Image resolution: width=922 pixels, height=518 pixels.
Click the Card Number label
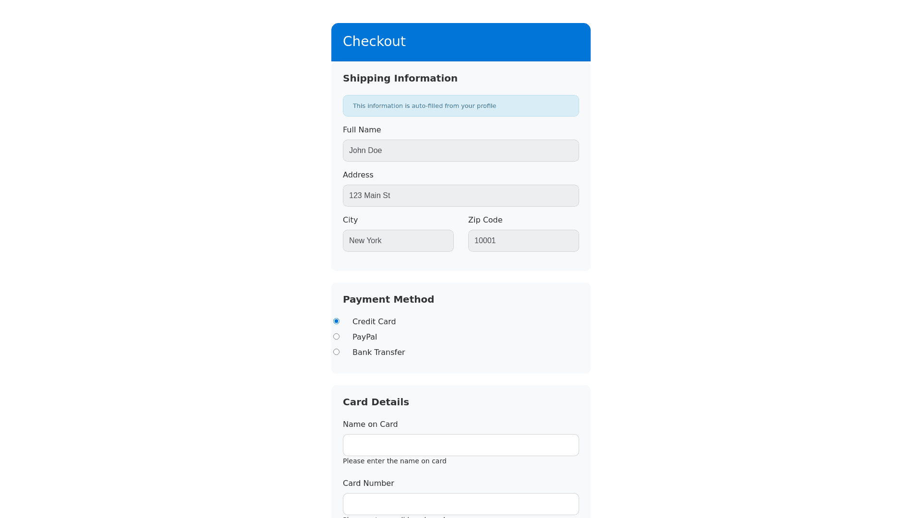pyautogui.click(x=368, y=483)
